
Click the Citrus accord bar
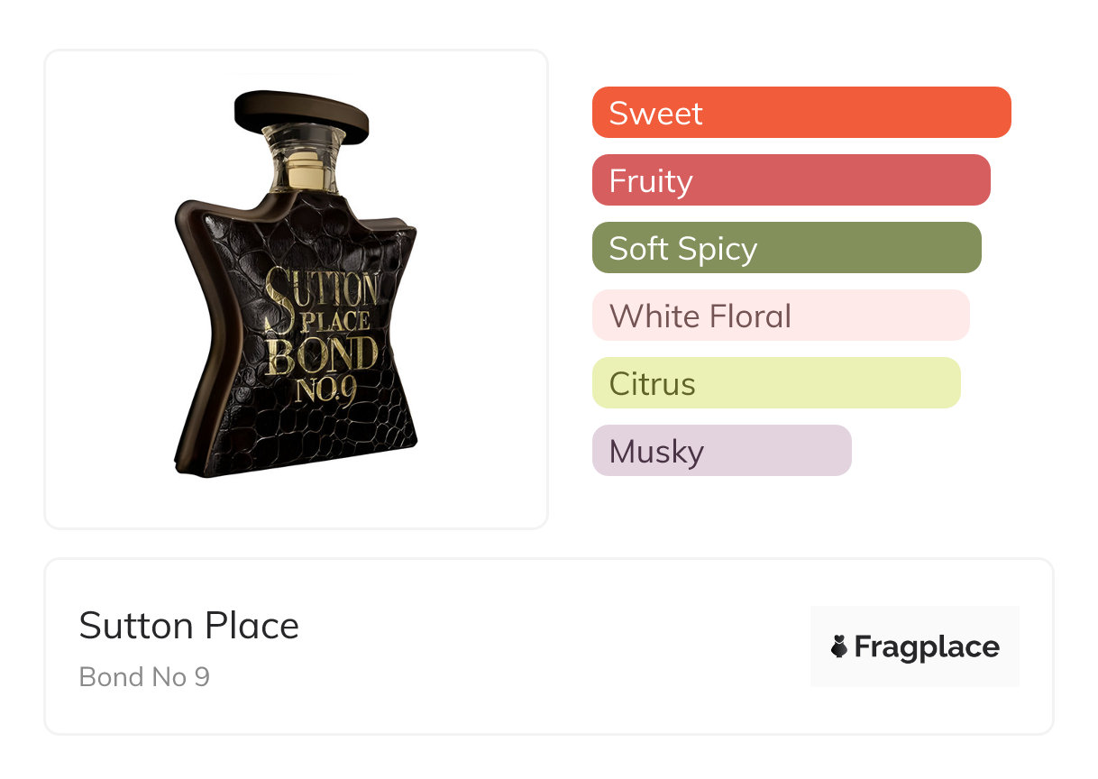775,383
